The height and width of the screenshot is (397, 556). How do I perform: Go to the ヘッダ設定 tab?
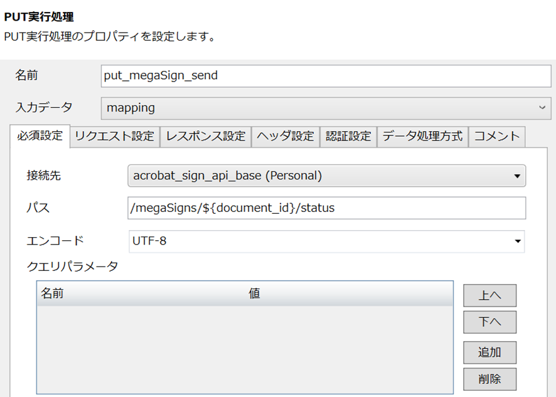click(x=286, y=136)
